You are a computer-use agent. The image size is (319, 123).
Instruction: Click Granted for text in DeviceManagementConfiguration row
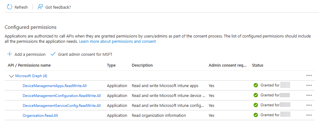point(270,95)
